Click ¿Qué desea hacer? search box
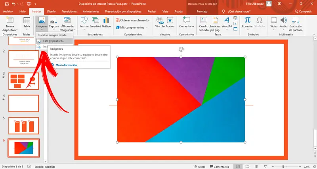 [239, 12]
